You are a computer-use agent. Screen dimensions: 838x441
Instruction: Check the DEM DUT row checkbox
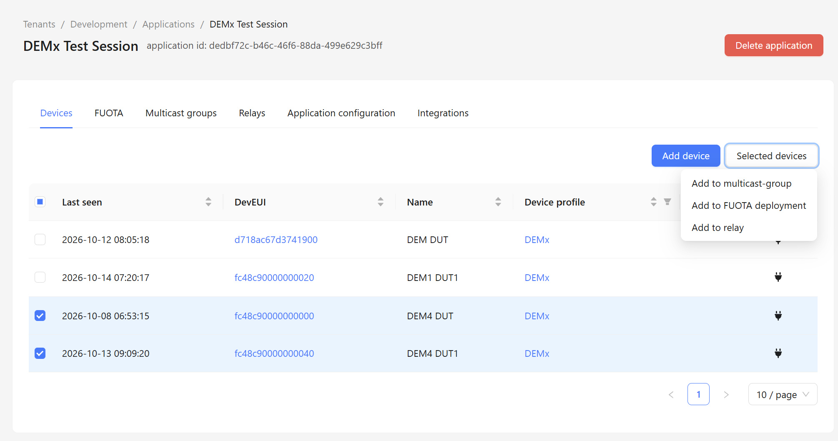point(40,240)
